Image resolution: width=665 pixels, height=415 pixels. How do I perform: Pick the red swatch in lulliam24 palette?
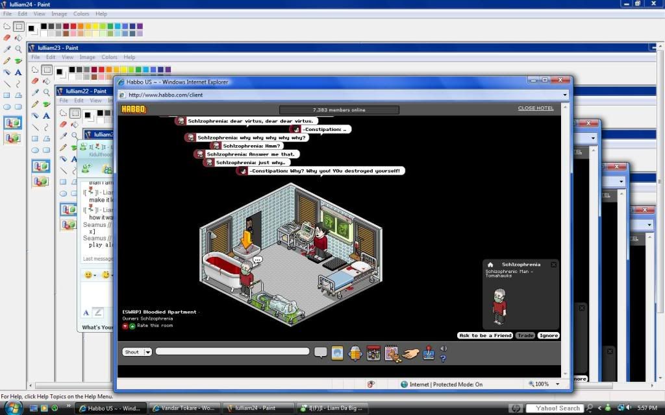coord(73,27)
